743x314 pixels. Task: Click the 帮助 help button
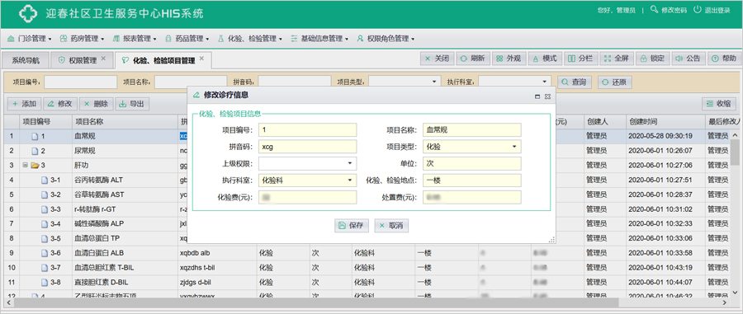click(724, 59)
